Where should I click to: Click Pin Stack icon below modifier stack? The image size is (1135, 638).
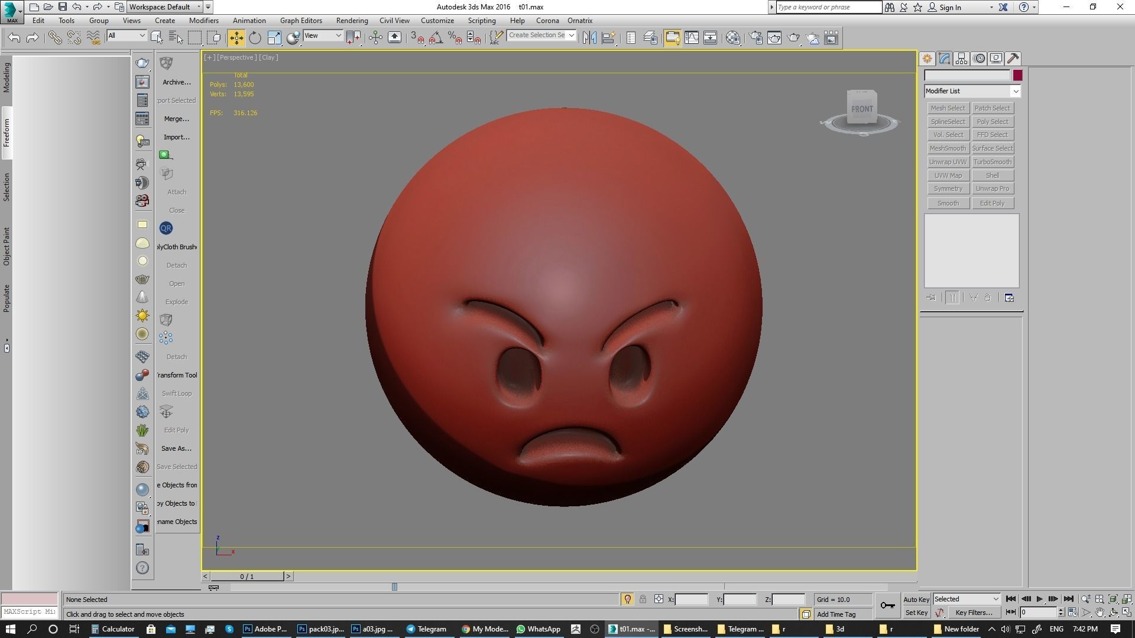[x=931, y=298]
